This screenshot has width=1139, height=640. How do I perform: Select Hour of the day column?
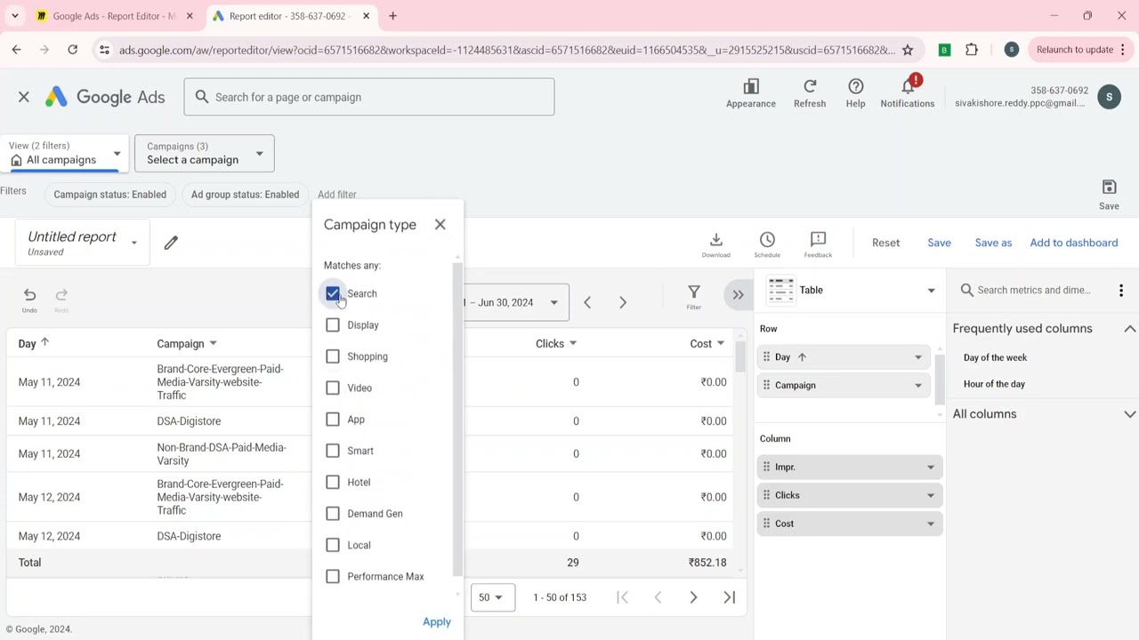pyautogui.click(x=994, y=384)
